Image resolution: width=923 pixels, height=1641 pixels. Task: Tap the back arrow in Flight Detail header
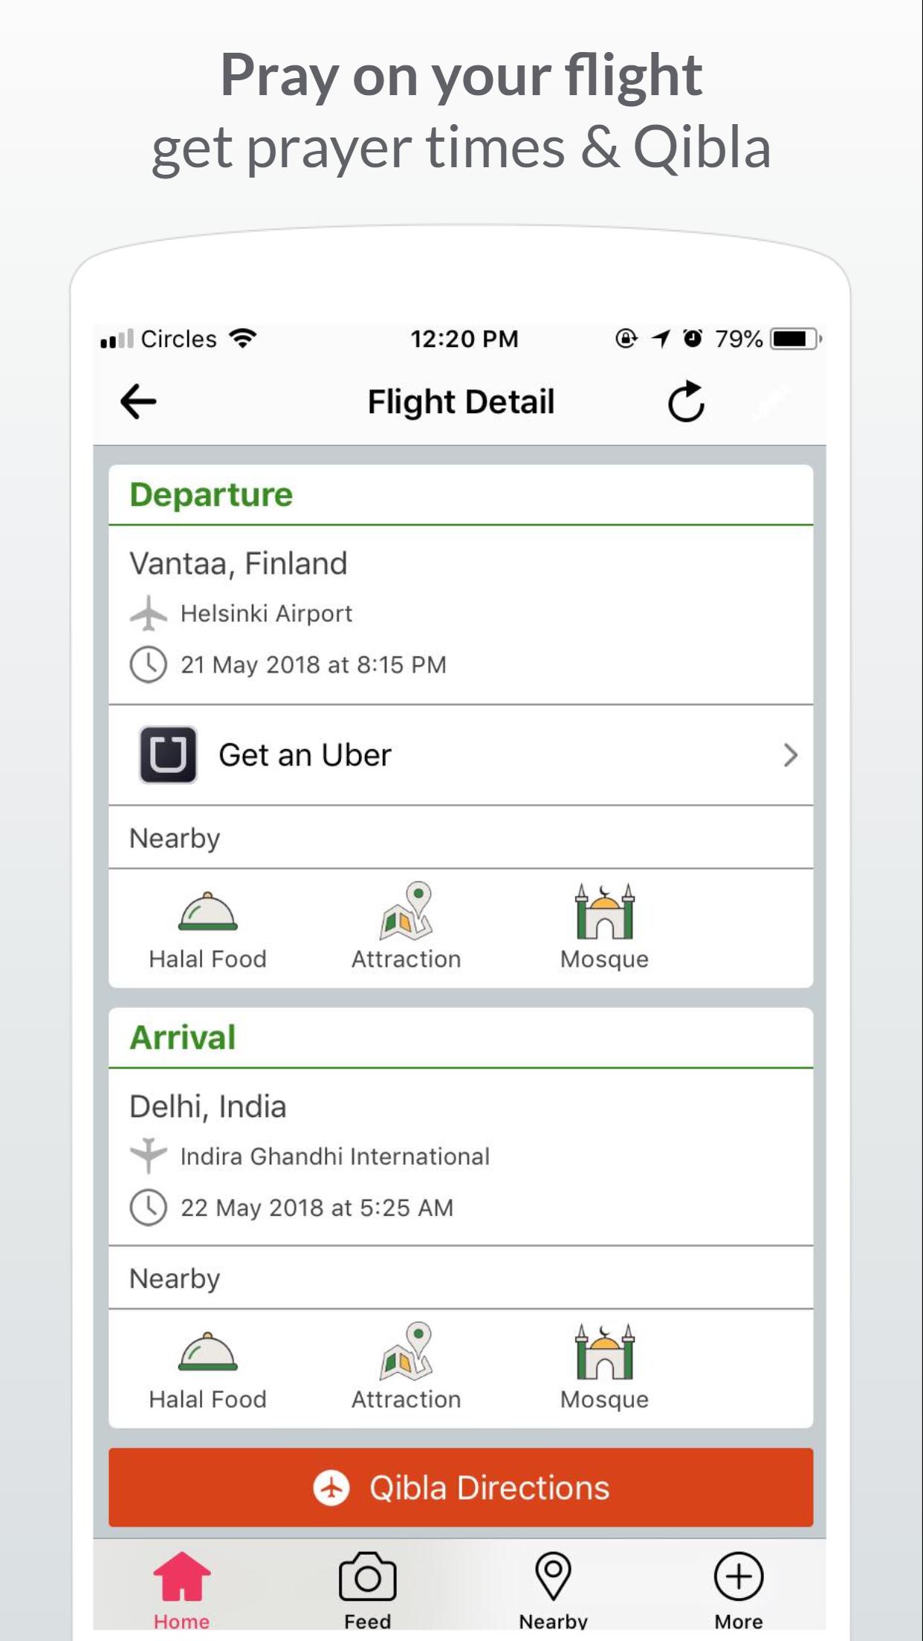coord(138,402)
